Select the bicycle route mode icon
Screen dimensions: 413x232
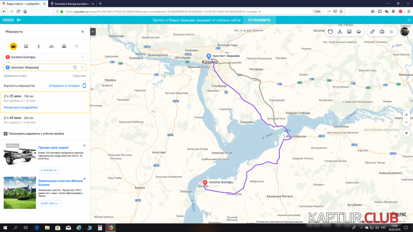click(51, 46)
